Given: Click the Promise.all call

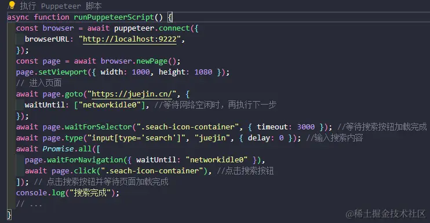Looking at the screenshot, I should [67, 149].
